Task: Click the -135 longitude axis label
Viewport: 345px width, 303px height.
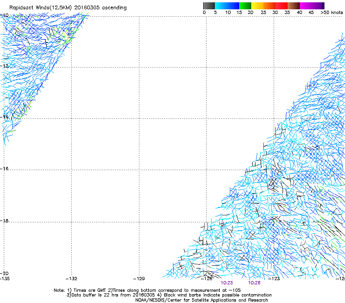Action: (x=5, y=279)
